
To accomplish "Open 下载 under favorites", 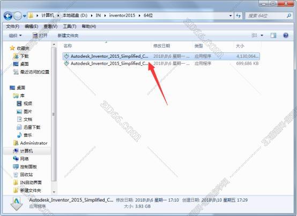I will coord(25,56).
